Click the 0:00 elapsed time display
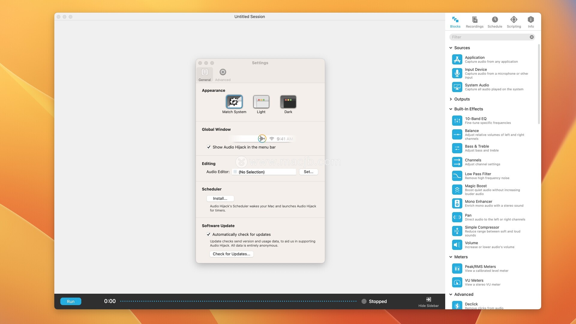The height and width of the screenshot is (324, 576). (x=110, y=301)
